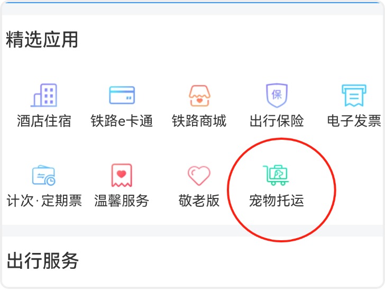This screenshot has width=385, height=290.
Task: Open the 电子发票 invoice icon
Action: click(x=354, y=95)
